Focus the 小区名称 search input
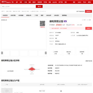The height and width of the screenshot is (93, 93). coord(19,6)
